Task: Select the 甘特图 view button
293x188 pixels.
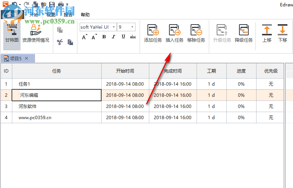Action: 12,36
